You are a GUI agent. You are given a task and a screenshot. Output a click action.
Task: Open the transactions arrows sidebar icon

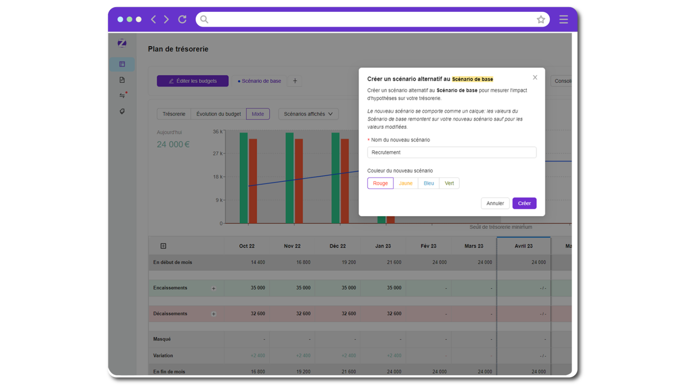[x=123, y=95]
